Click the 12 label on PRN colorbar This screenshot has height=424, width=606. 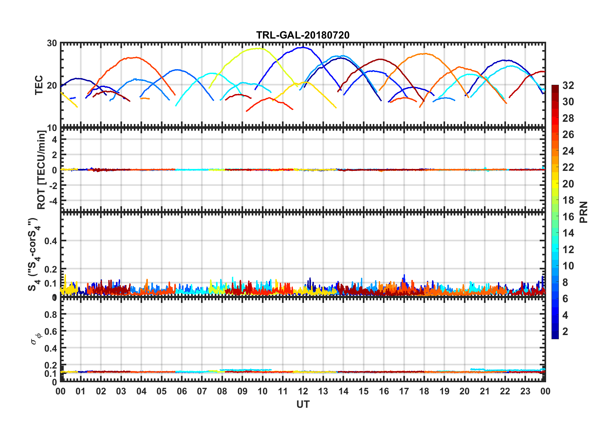(568, 249)
